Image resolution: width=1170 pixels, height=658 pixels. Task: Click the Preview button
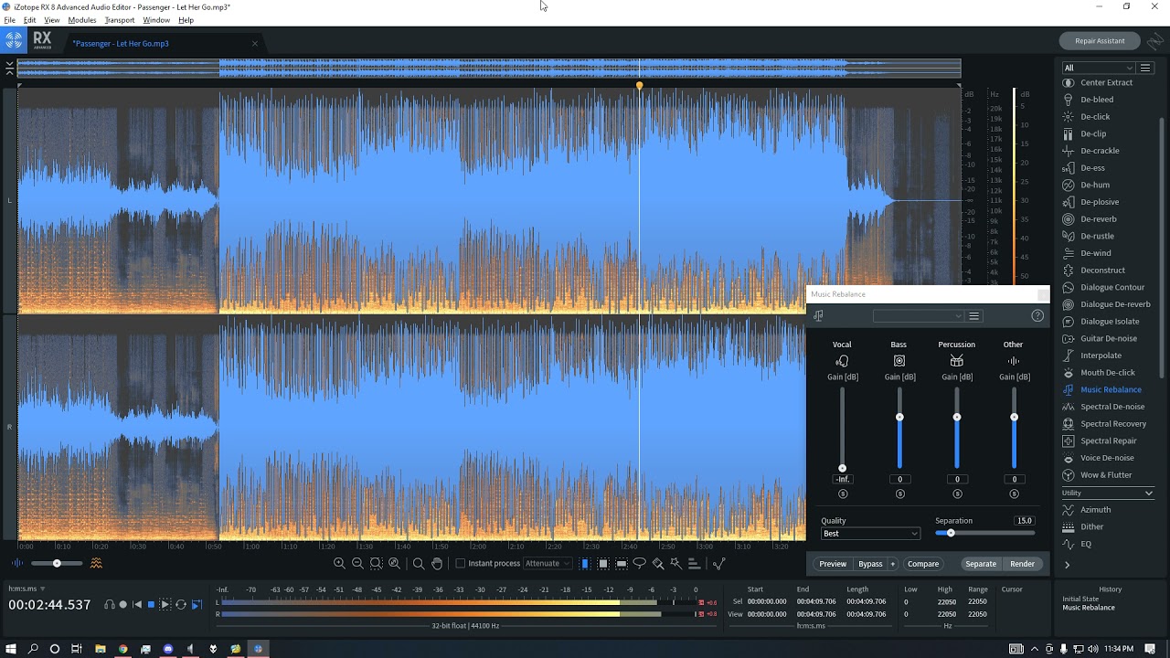tap(833, 564)
